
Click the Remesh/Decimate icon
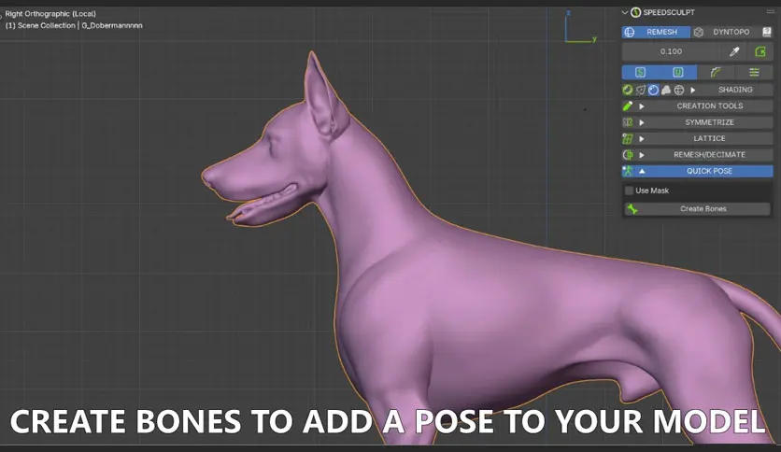pos(628,155)
